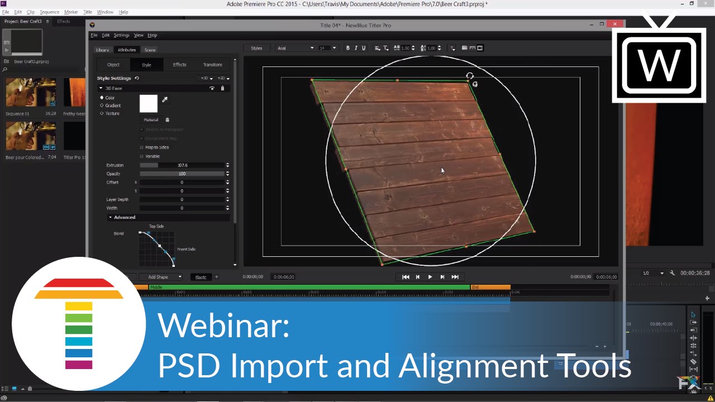Select the Texture fill radio button

coord(102,113)
